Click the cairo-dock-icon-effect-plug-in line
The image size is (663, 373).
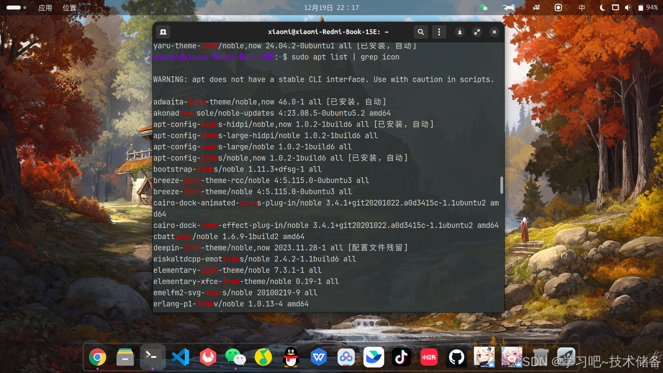326,225
